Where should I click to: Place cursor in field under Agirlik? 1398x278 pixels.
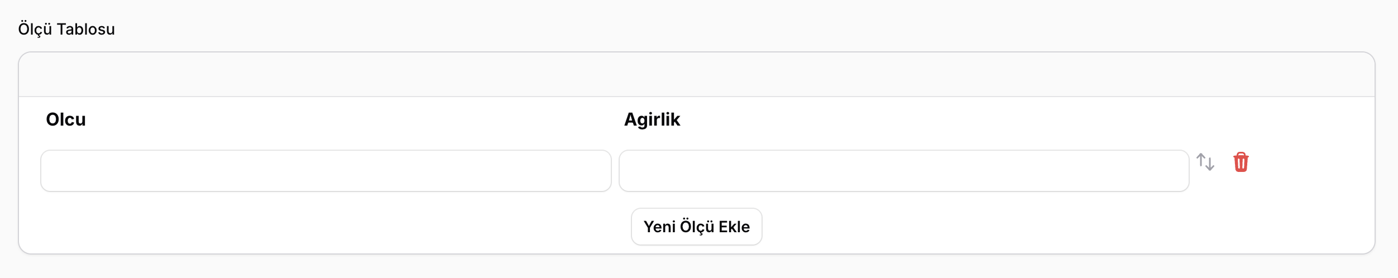(x=904, y=171)
